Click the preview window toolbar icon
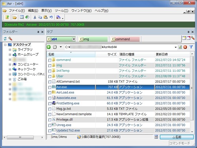 click(22, 17)
